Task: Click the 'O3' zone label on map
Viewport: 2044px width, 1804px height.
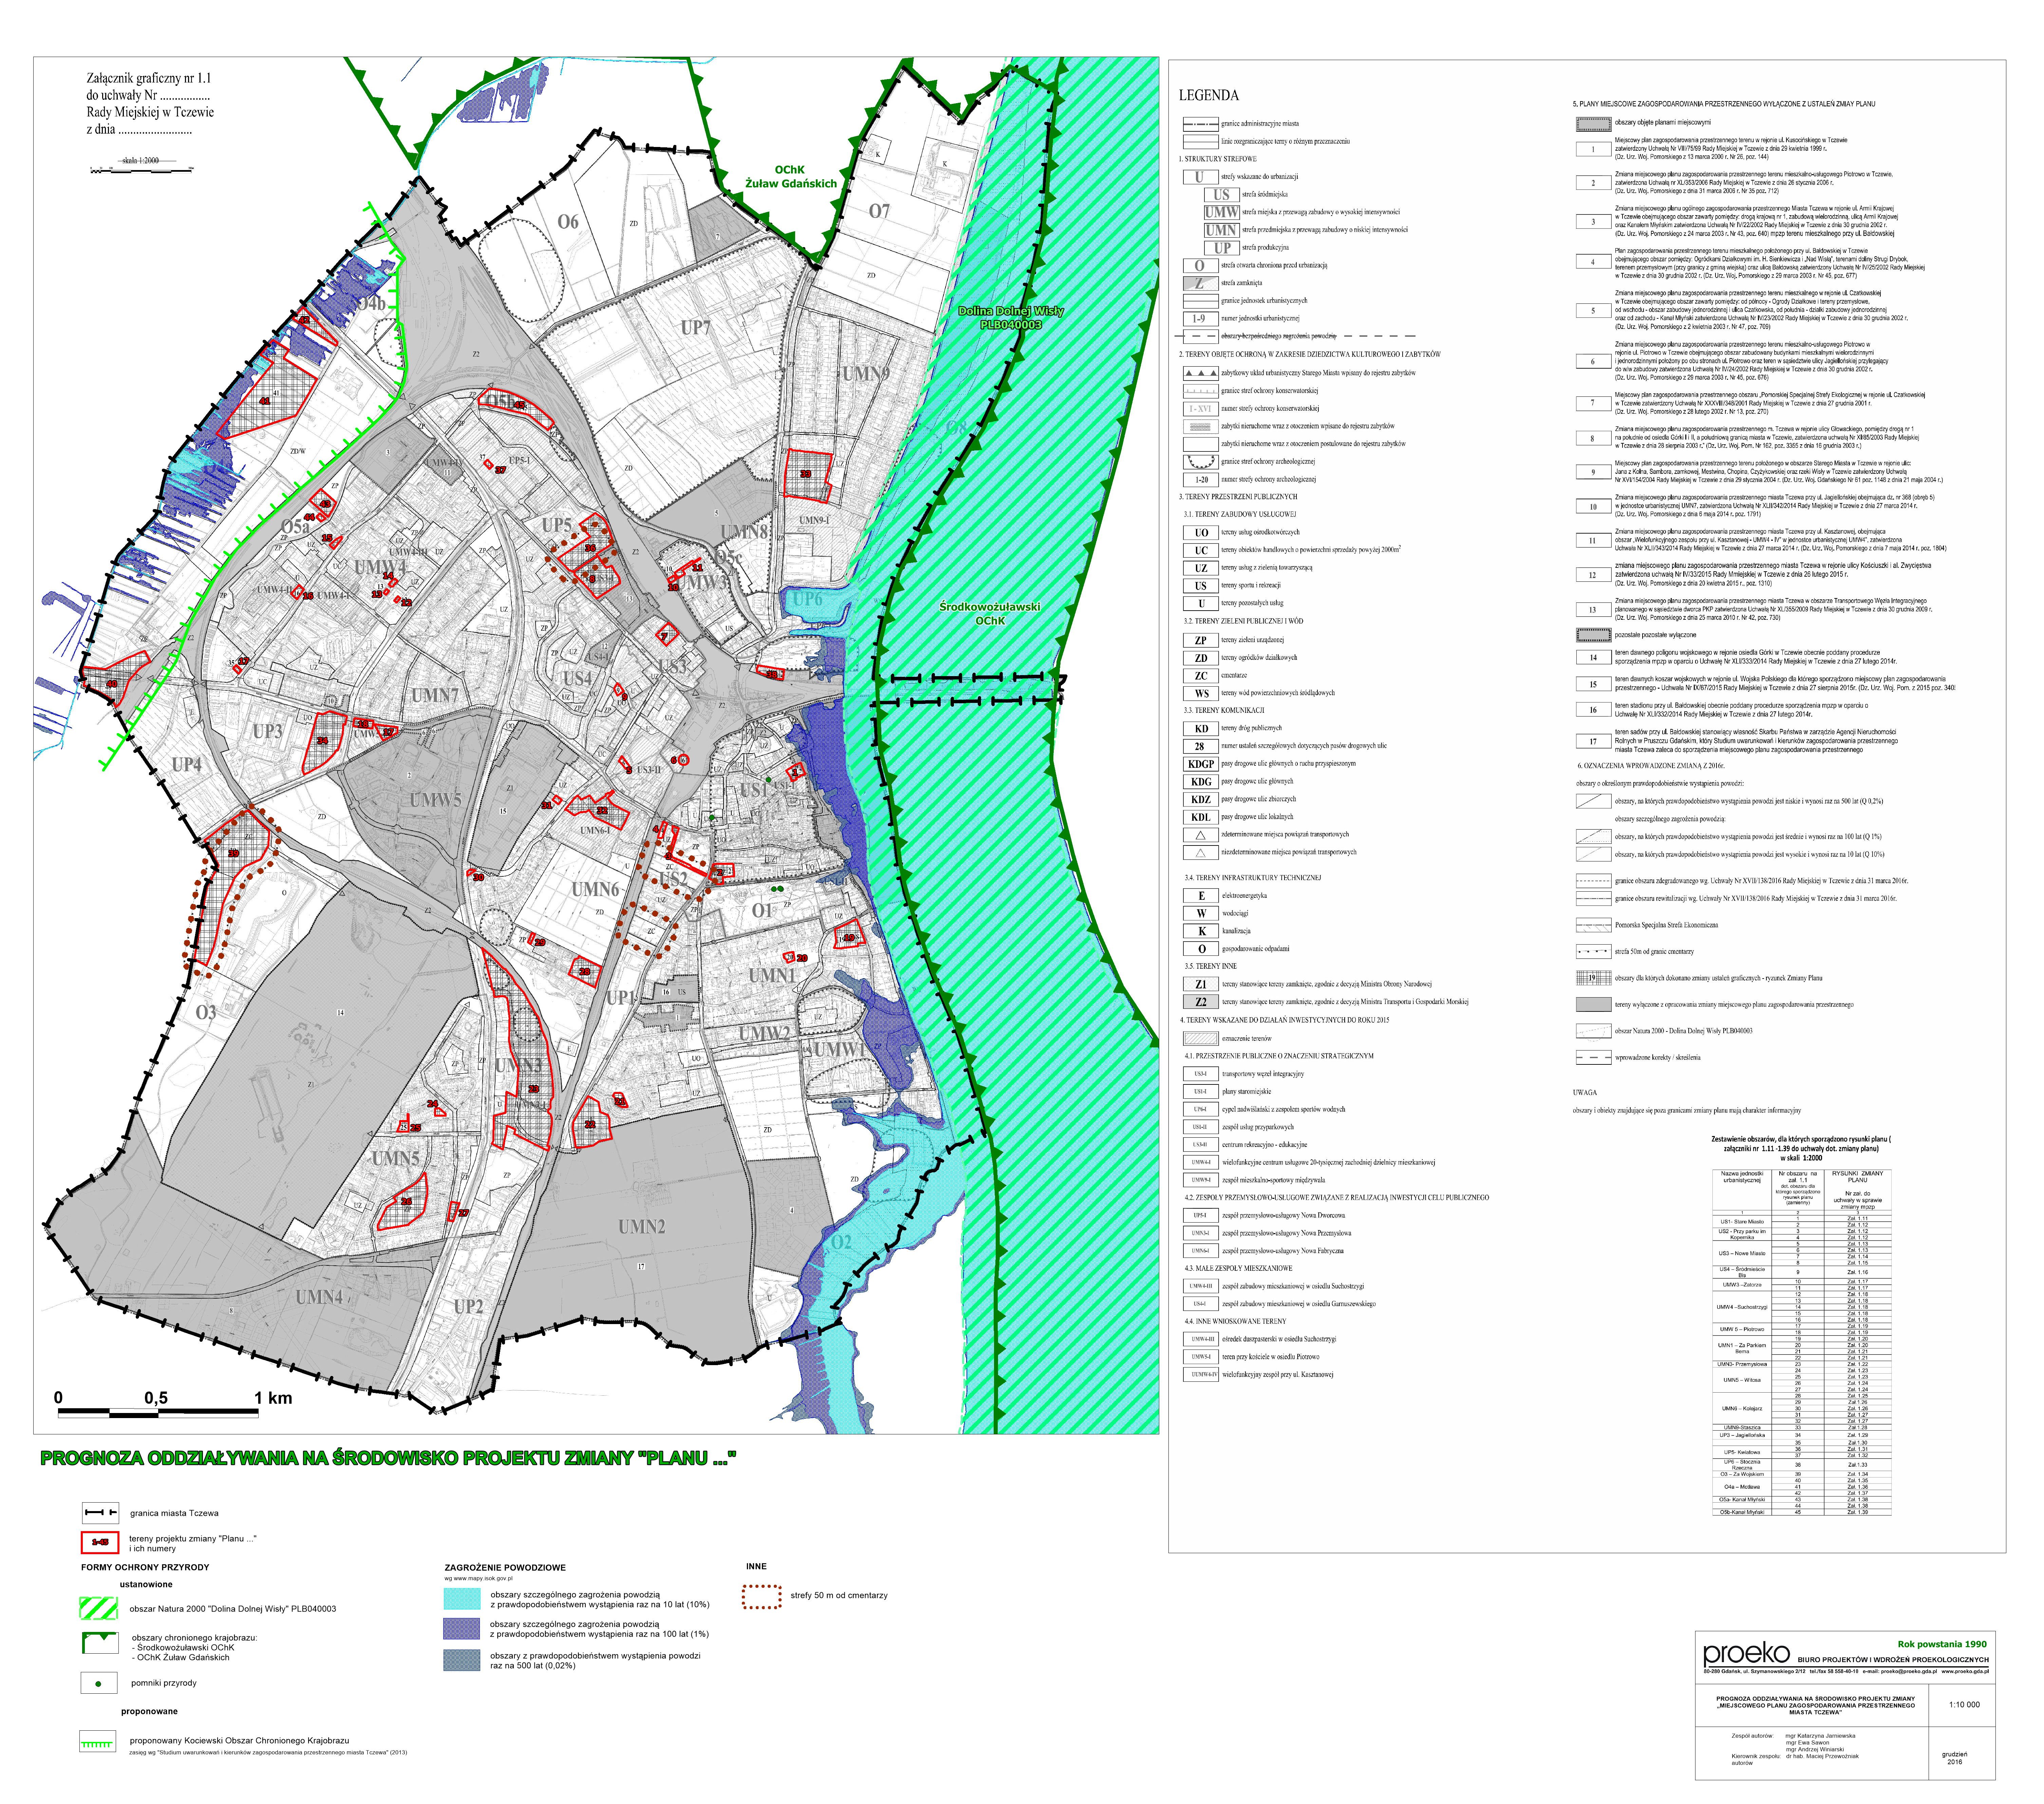Action: click(x=206, y=1013)
